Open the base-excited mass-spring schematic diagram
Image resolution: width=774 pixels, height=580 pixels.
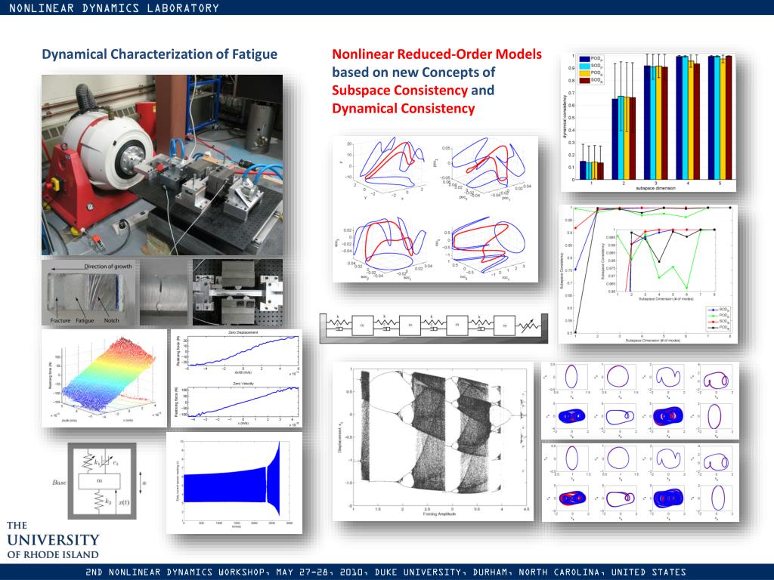[102, 481]
